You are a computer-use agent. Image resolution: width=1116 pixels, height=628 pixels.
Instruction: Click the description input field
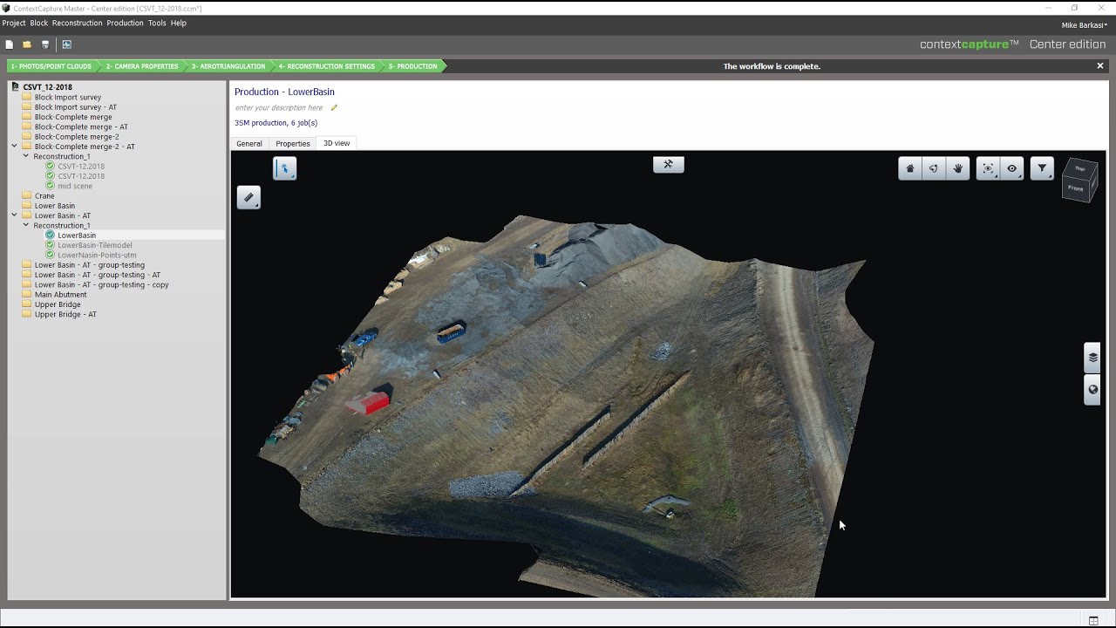(x=279, y=108)
